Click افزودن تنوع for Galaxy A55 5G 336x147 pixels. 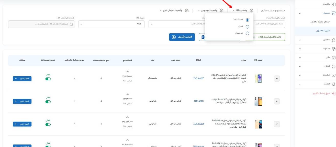coord(22,79)
